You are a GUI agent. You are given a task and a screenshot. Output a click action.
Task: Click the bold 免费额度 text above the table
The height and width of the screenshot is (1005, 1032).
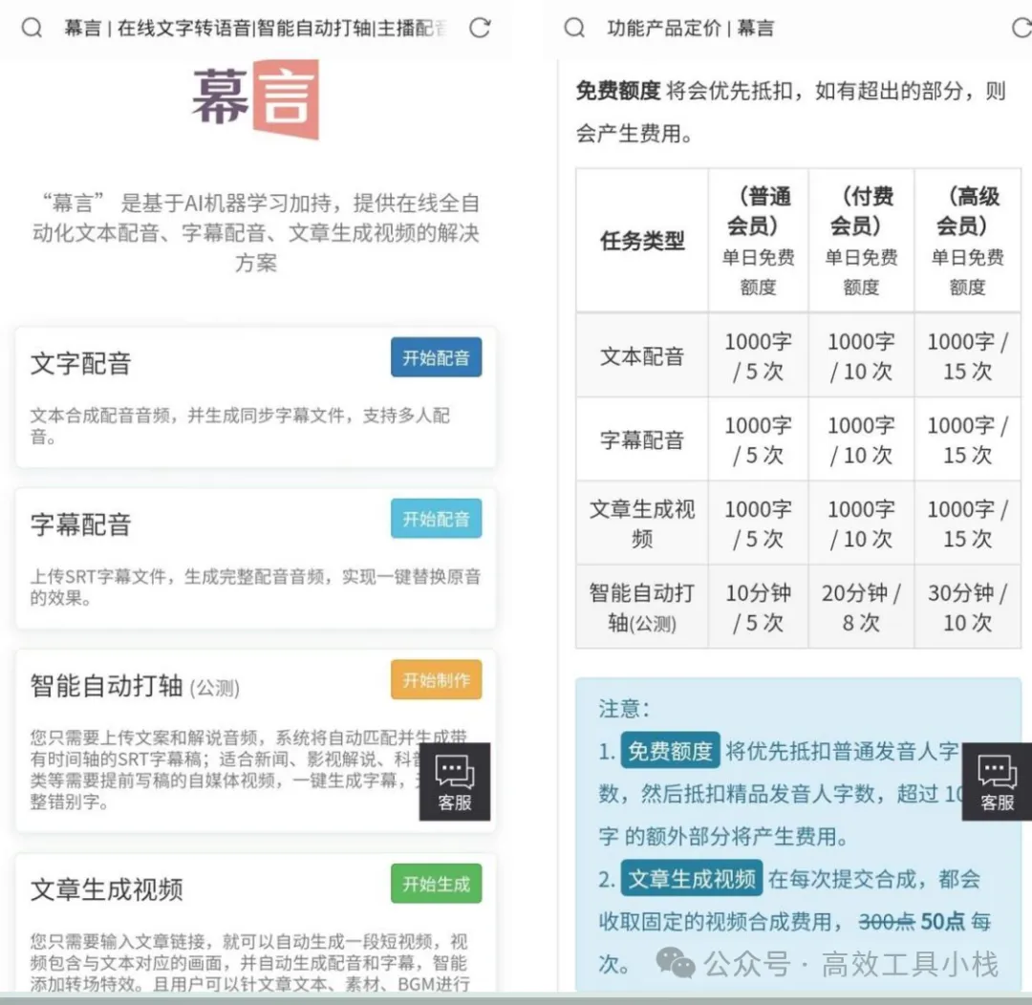[x=618, y=91]
